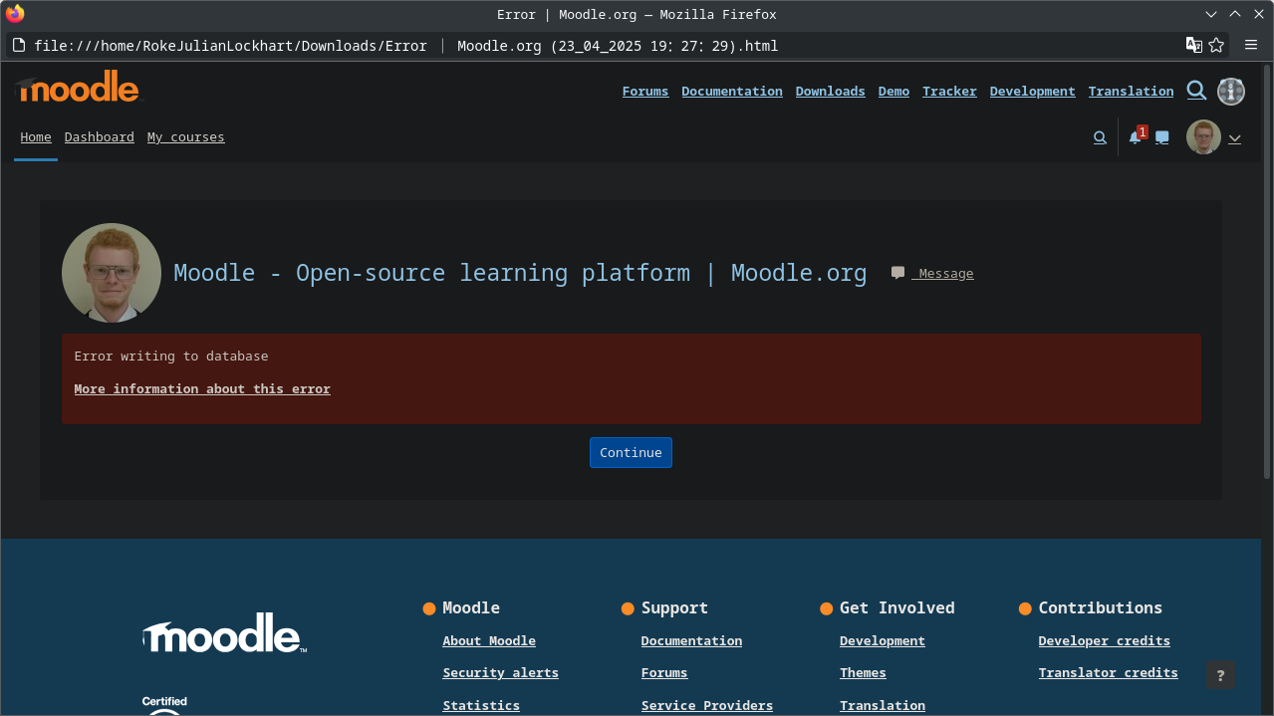Click the white Moodle logo in the footer
Image resolution: width=1274 pixels, height=716 pixels.
point(224,633)
